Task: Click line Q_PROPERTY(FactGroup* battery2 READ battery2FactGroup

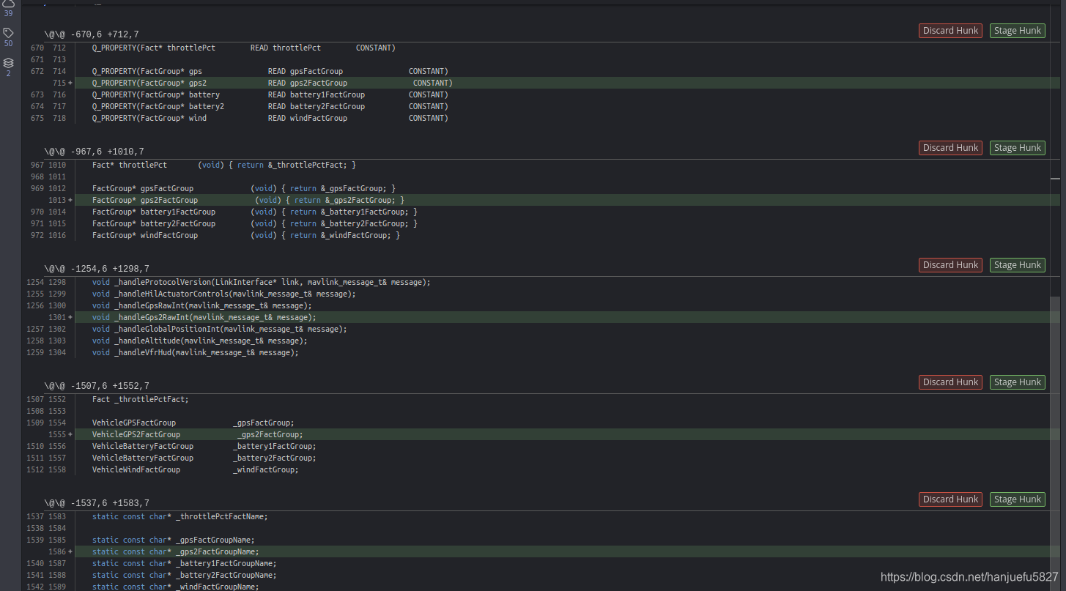Action: [270, 106]
